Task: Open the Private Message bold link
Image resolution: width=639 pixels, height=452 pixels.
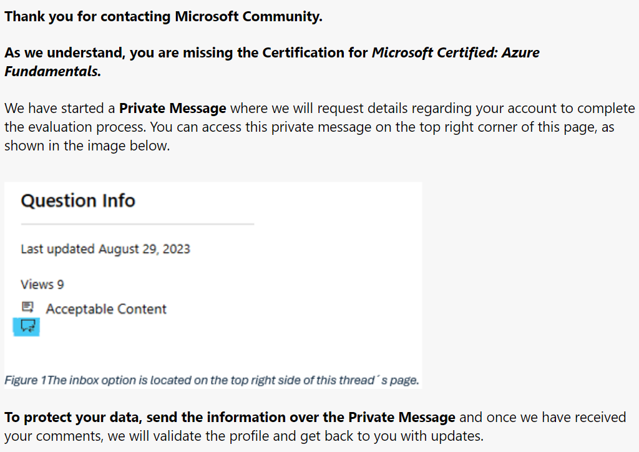Action: pos(172,108)
